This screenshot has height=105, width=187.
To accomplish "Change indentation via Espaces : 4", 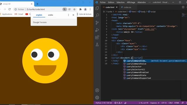I will (x=155, y=103).
